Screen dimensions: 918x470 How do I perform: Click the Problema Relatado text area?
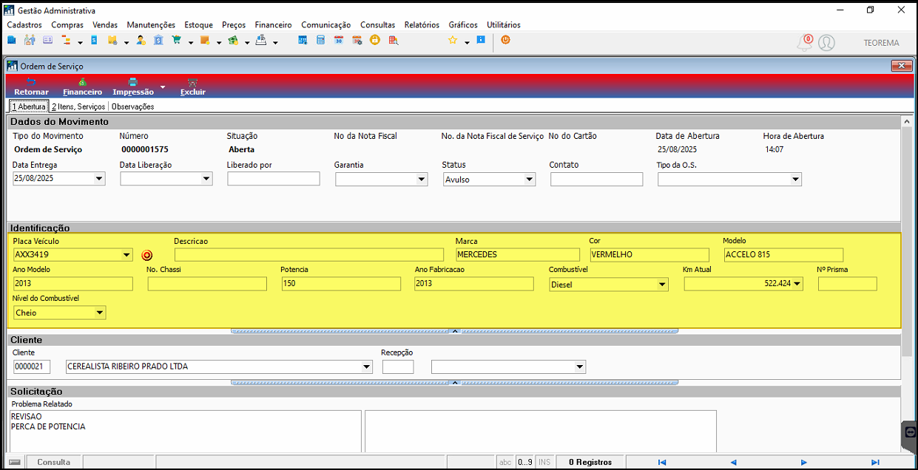pyautogui.click(x=186, y=432)
